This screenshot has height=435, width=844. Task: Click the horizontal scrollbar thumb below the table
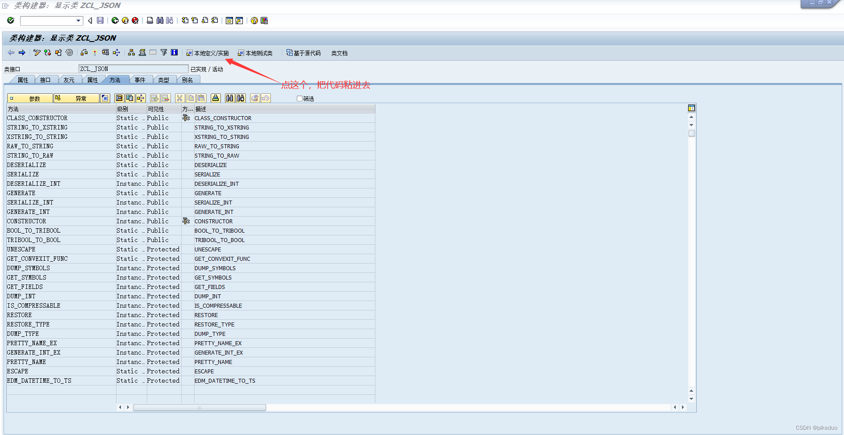point(200,407)
